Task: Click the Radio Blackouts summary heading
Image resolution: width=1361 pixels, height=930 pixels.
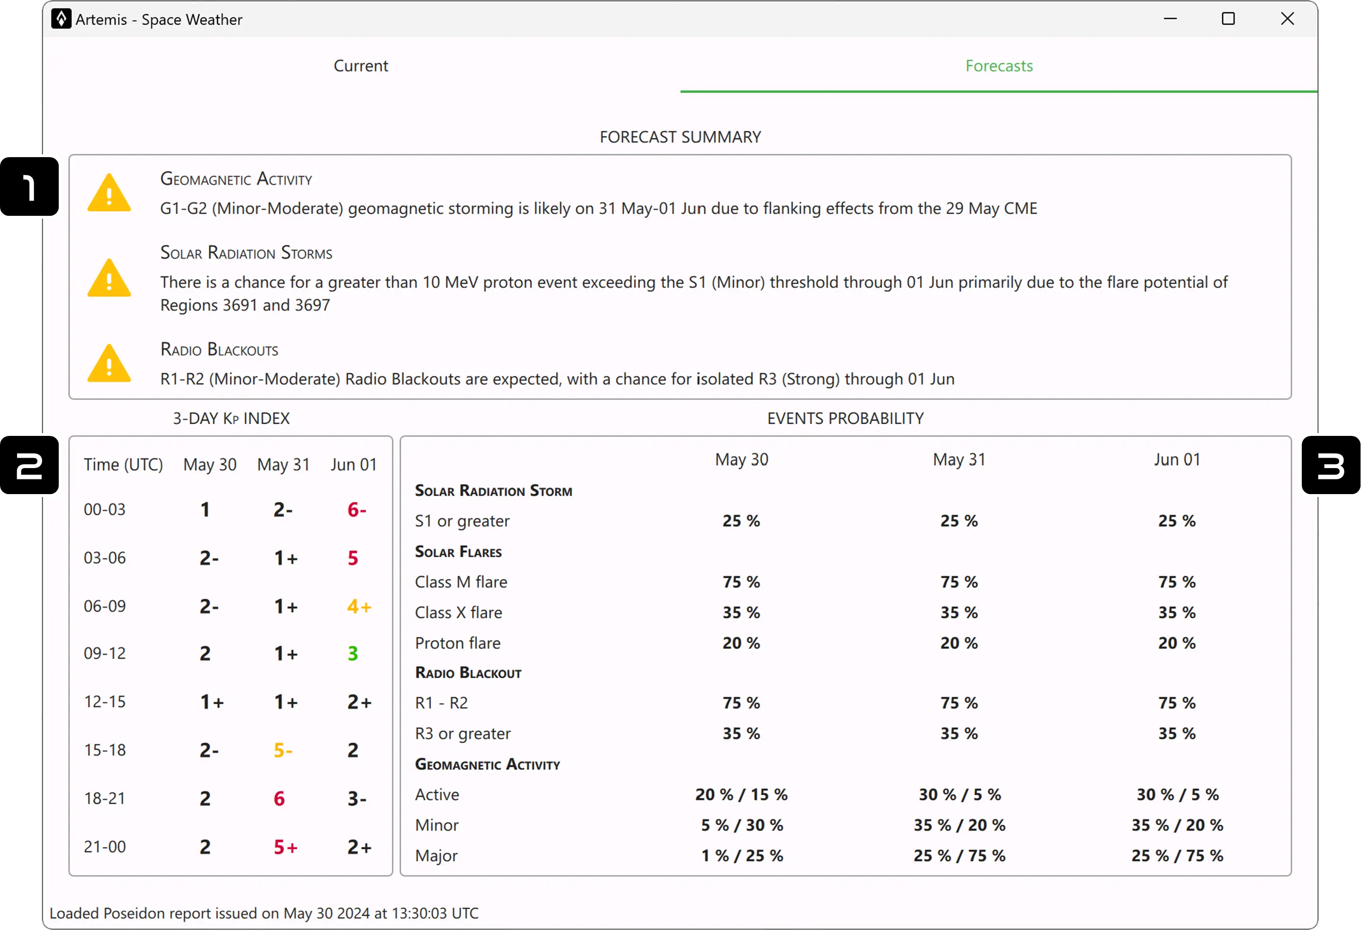Action: tap(219, 349)
